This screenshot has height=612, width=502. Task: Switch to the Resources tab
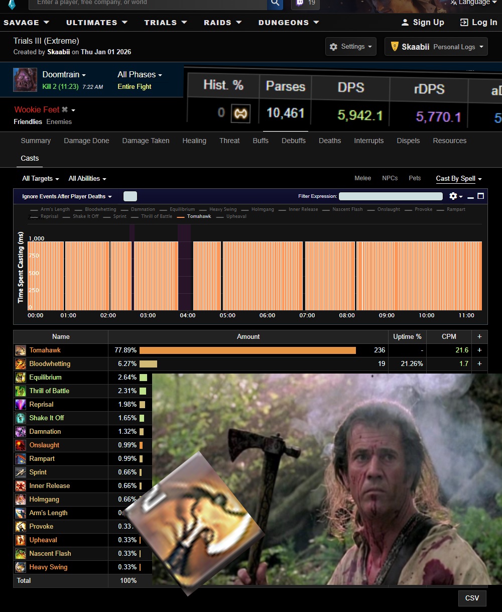[450, 141]
